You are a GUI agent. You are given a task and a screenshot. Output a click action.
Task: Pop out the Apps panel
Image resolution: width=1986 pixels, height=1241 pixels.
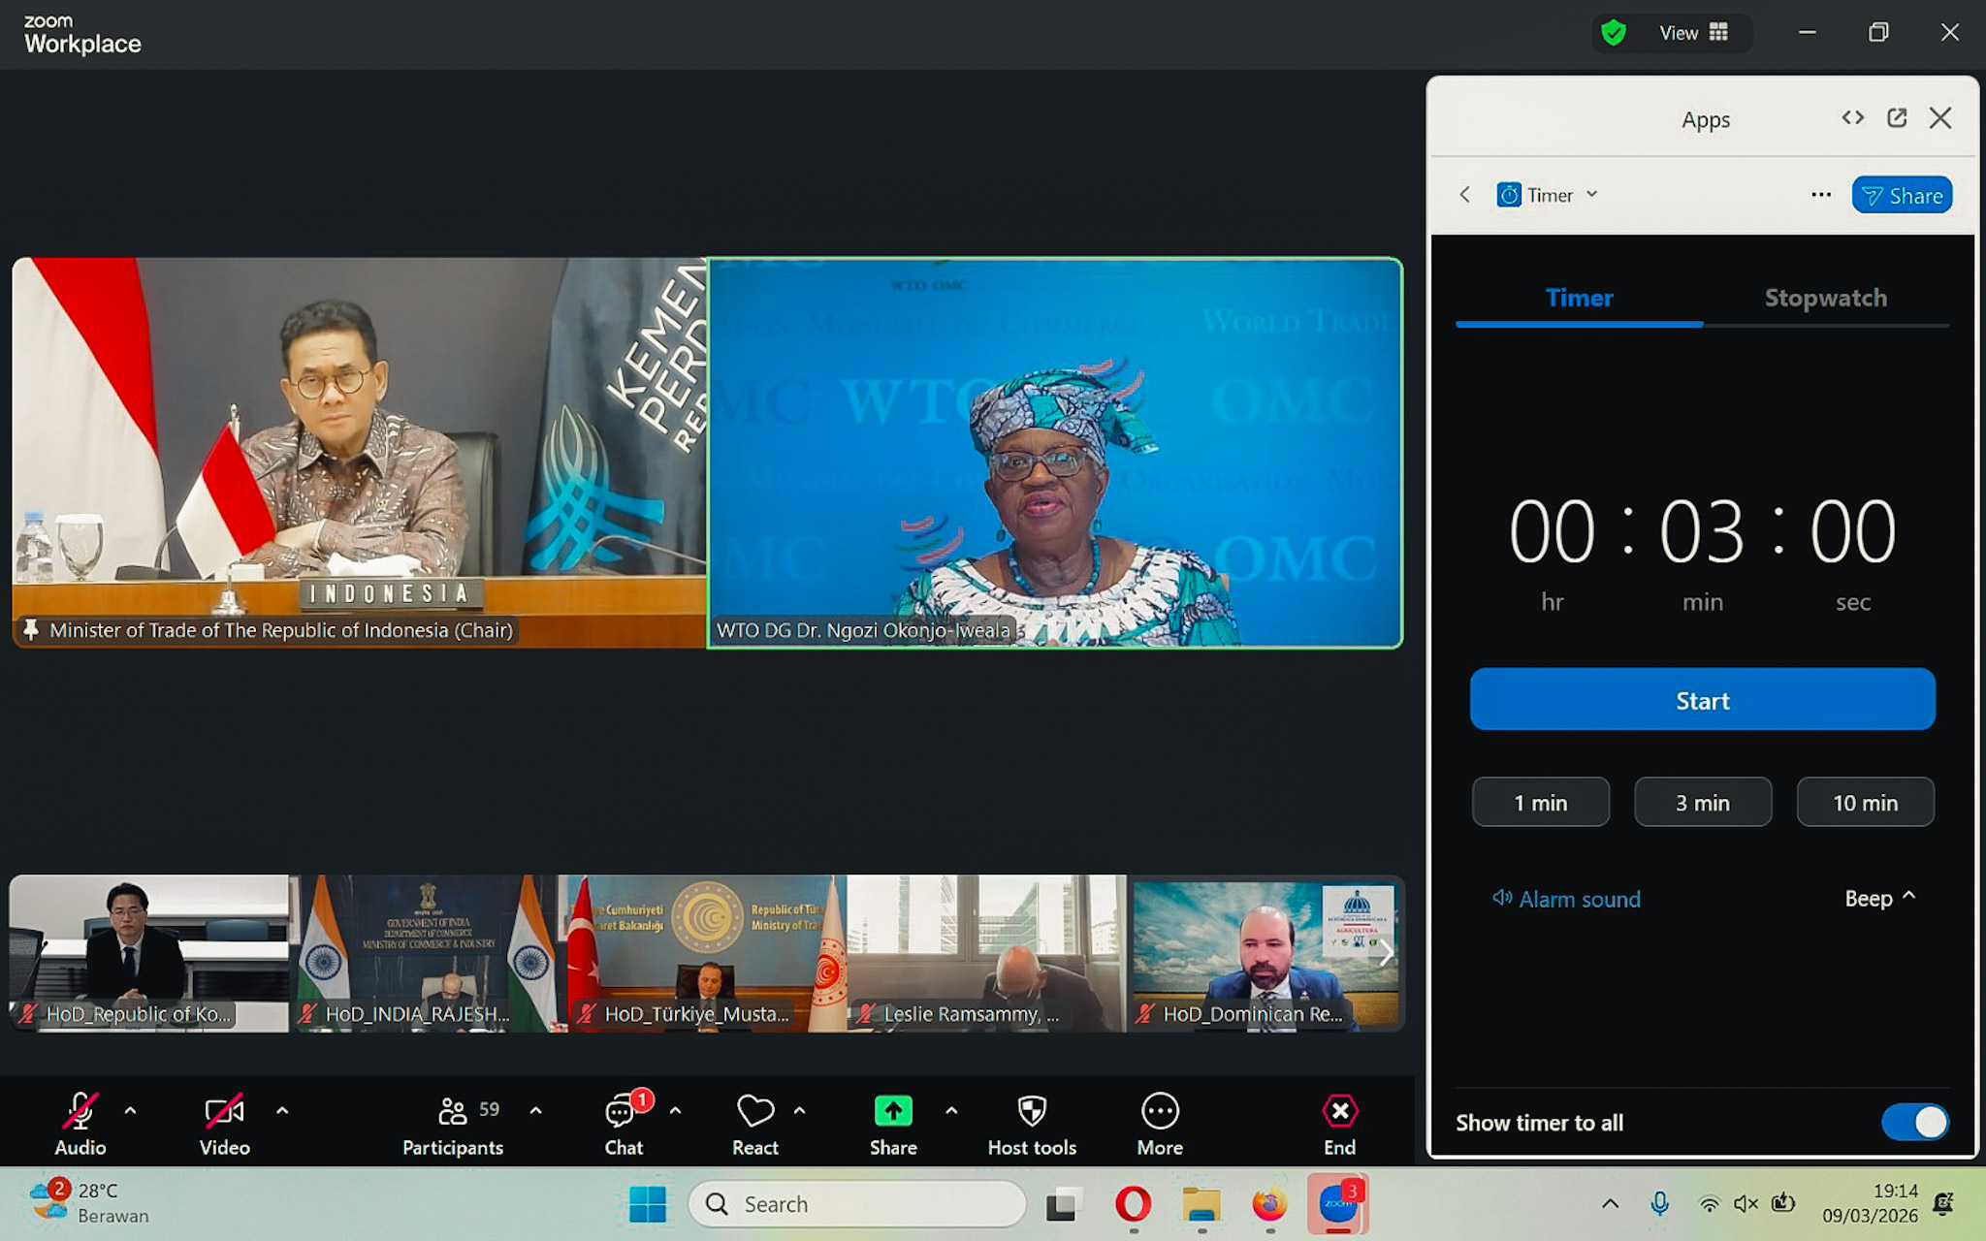coord(1897,118)
